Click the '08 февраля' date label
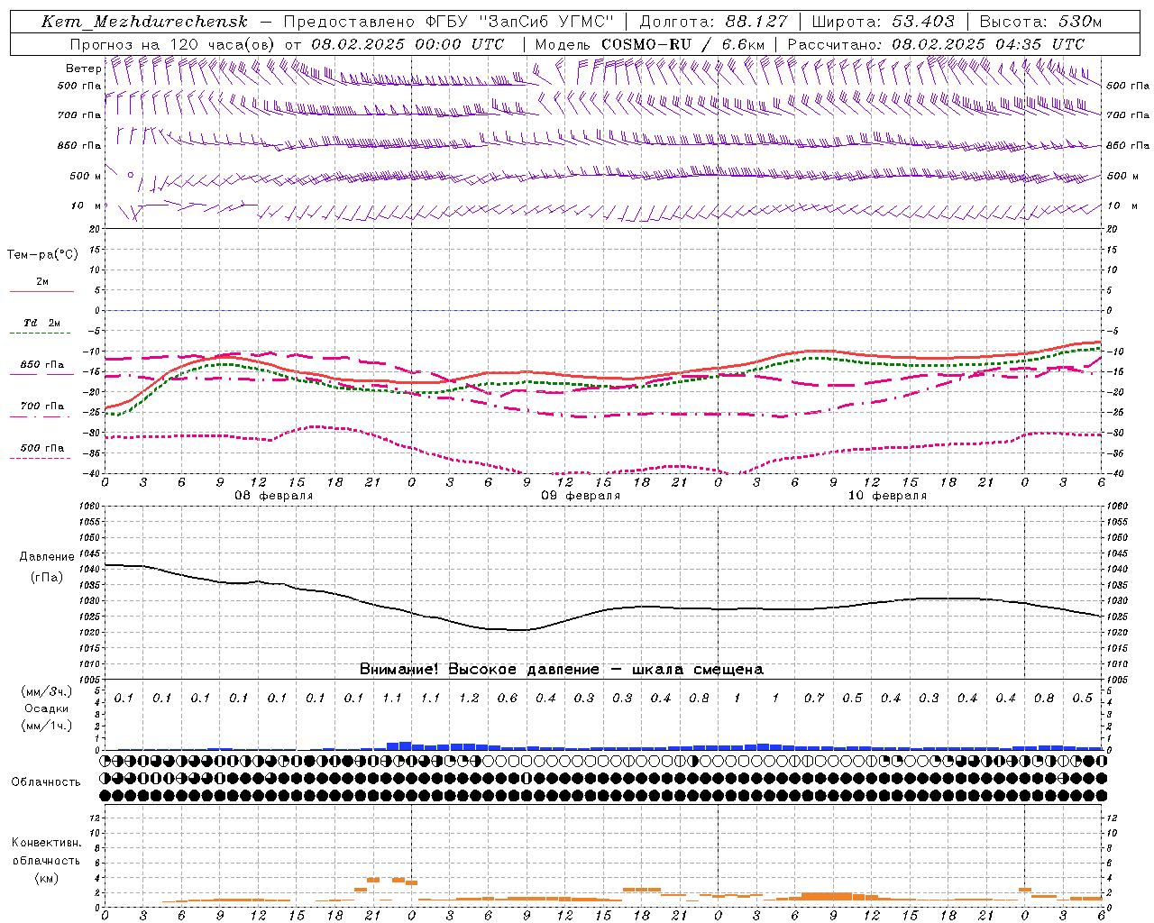1154x923 pixels. 274,496
